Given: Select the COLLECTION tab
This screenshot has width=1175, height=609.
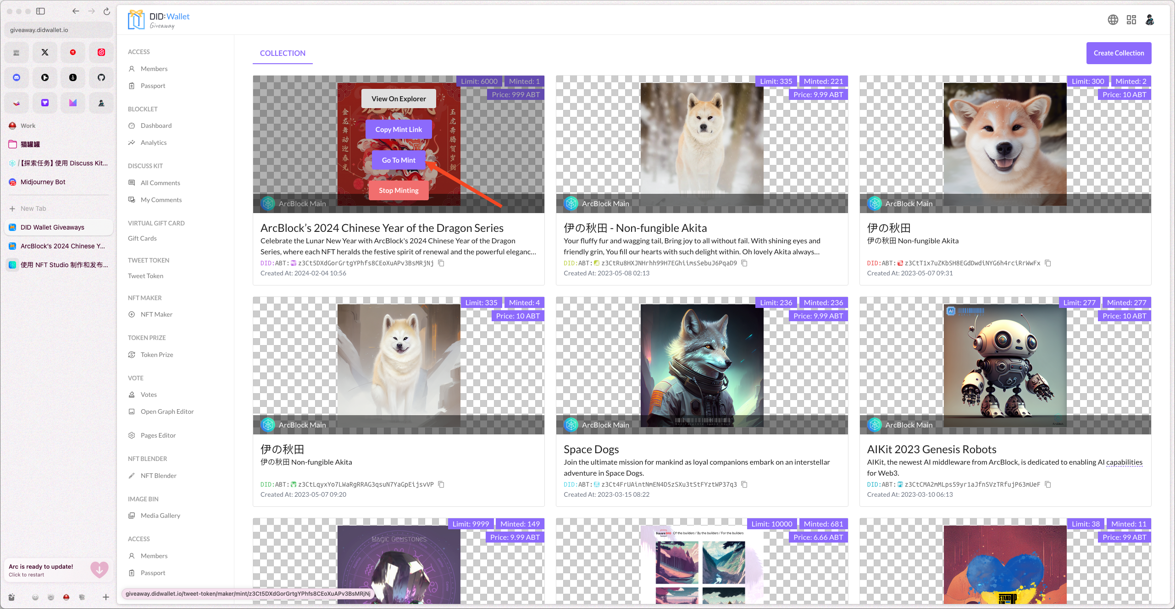Looking at the screenshot, I should (x=283, y=53).
